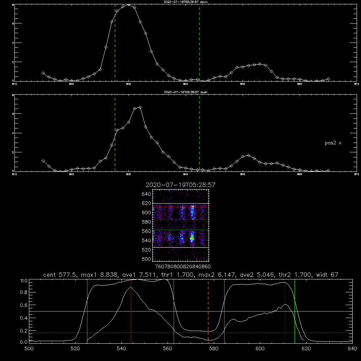Click spectral image y-axis label 620
Screen dimensions: 361x361
(147, 203)
